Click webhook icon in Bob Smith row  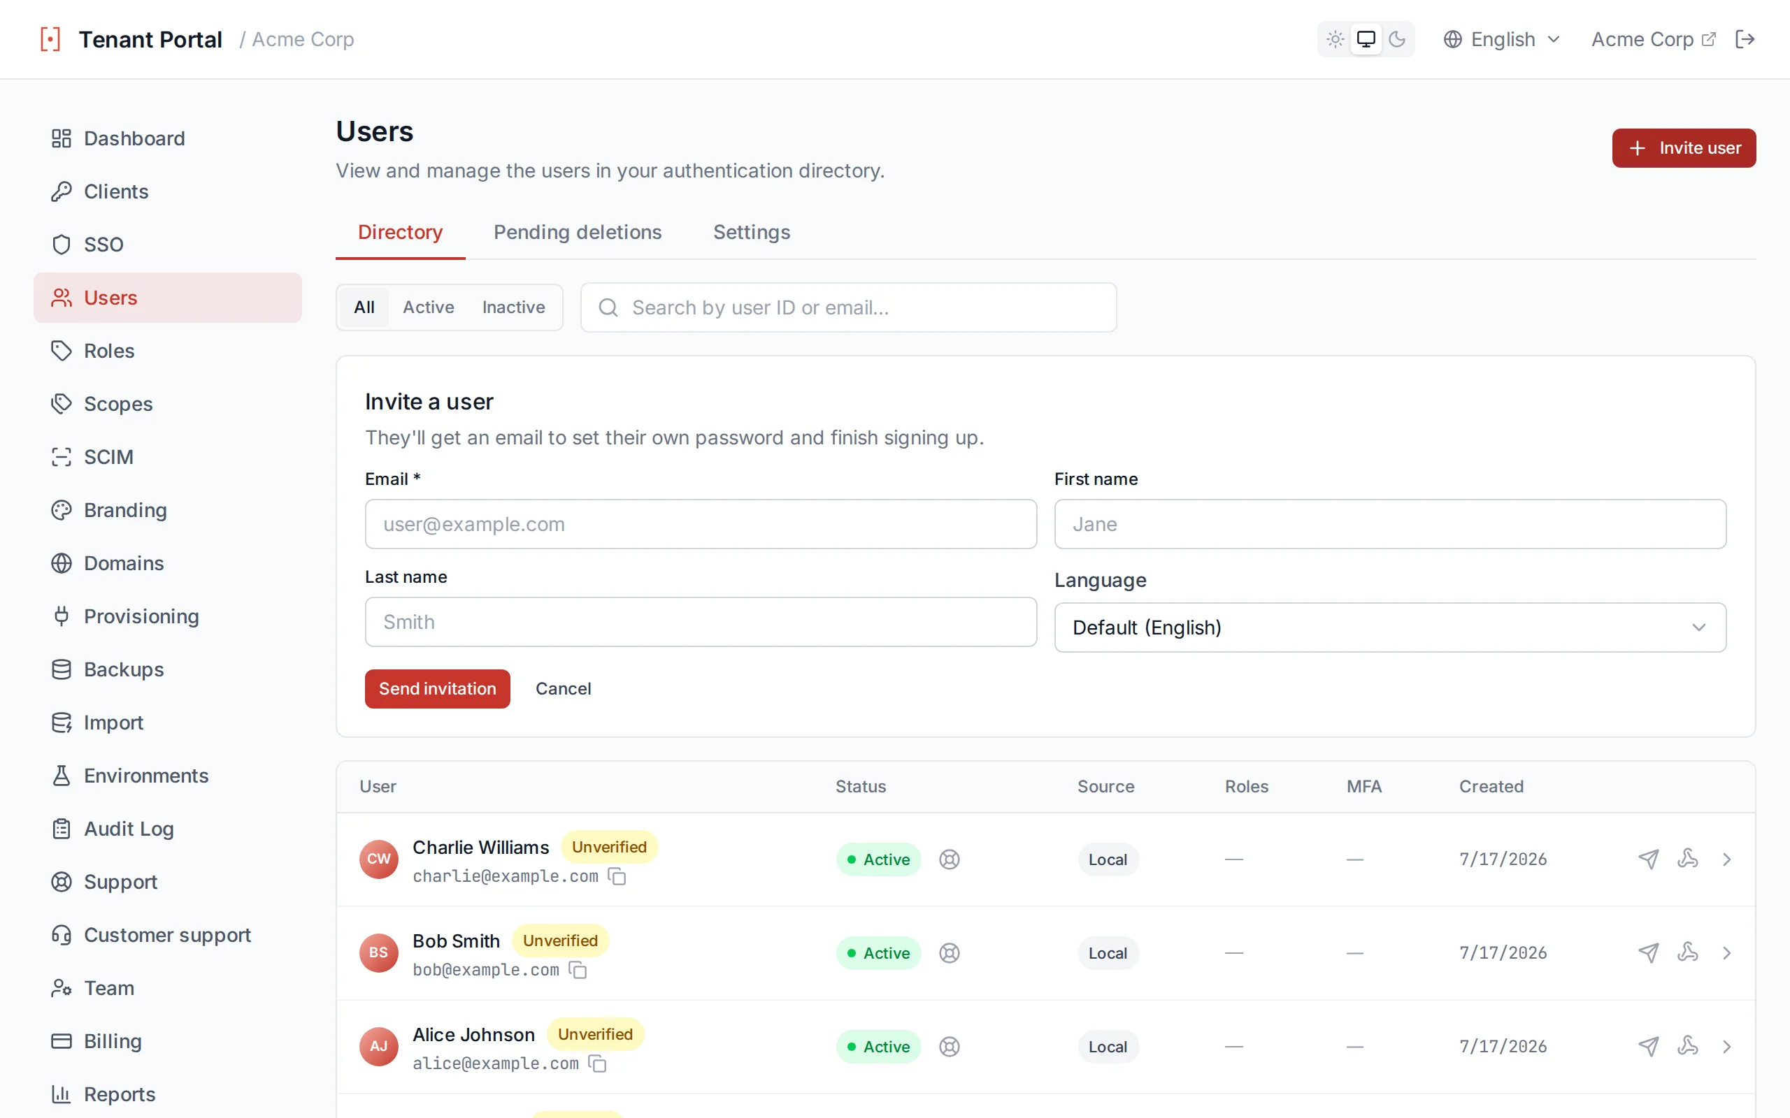coord(1687,953)
